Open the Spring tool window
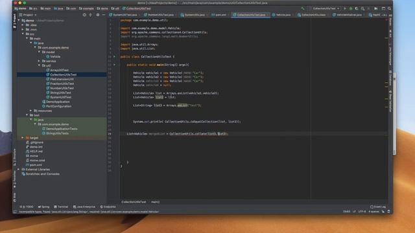 (43, 207)
